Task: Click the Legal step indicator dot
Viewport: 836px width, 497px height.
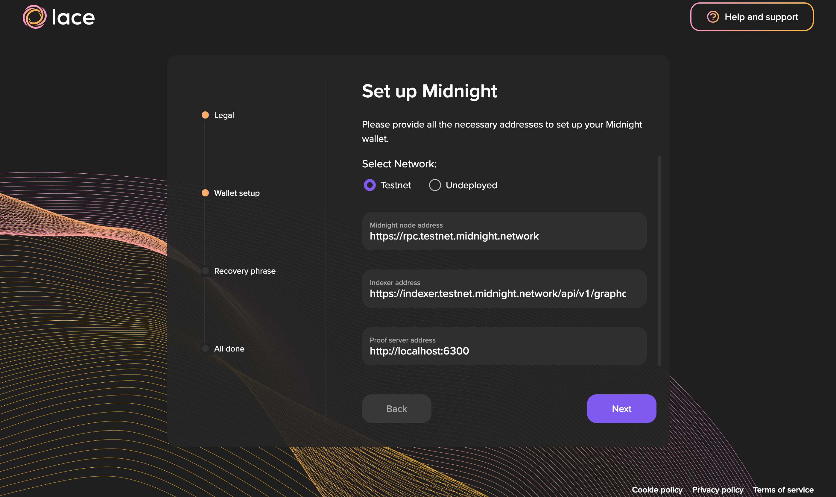Action: [x=205, y=115]
